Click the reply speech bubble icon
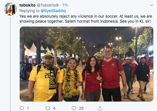Viewport: 157px width, 111px height. click(22, 108)
